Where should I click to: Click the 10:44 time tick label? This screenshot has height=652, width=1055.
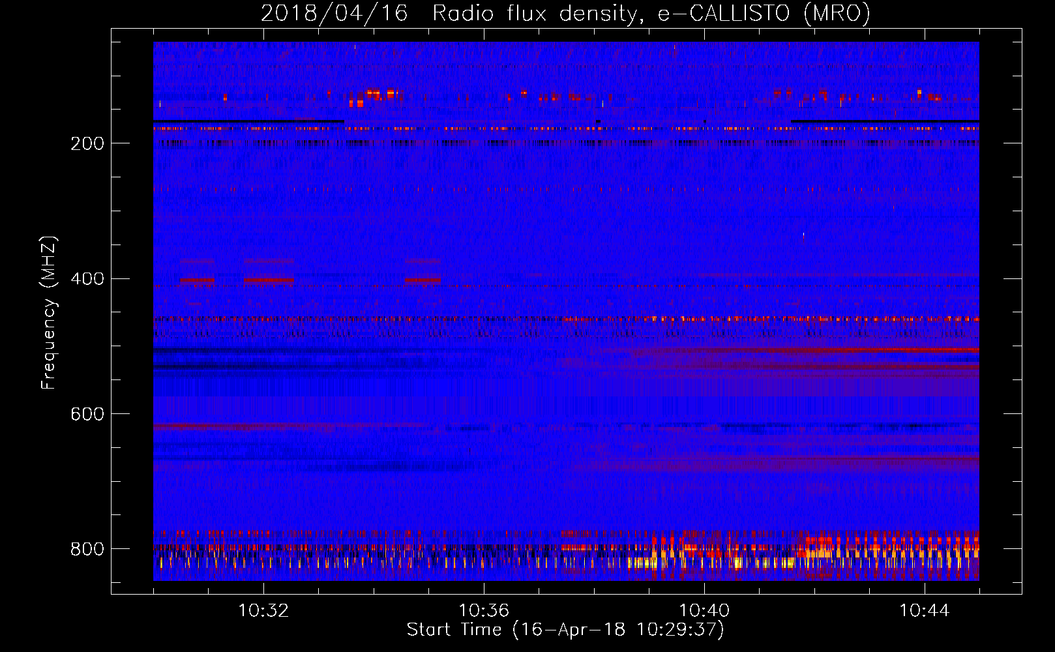pos(925,611)
